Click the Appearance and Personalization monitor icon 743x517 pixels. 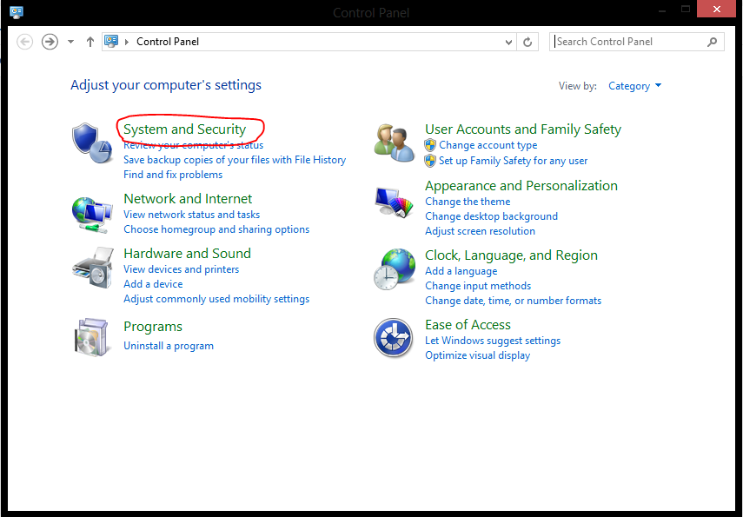(x=394, y=202)
